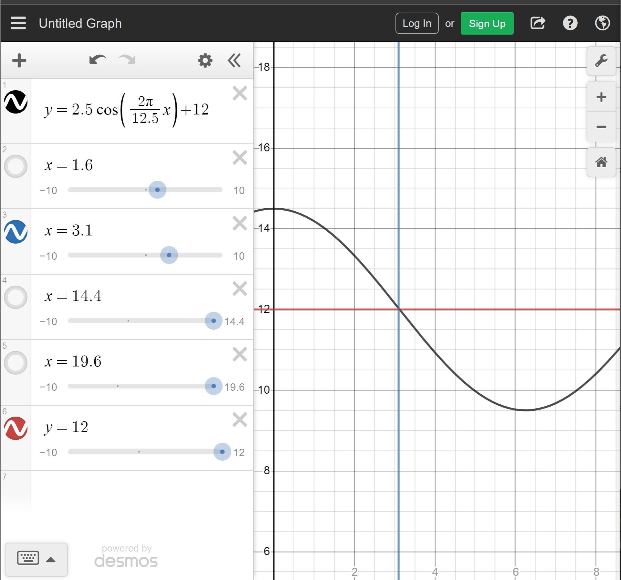Open the language globe menu
621x580 pixels.
(602, 23)
